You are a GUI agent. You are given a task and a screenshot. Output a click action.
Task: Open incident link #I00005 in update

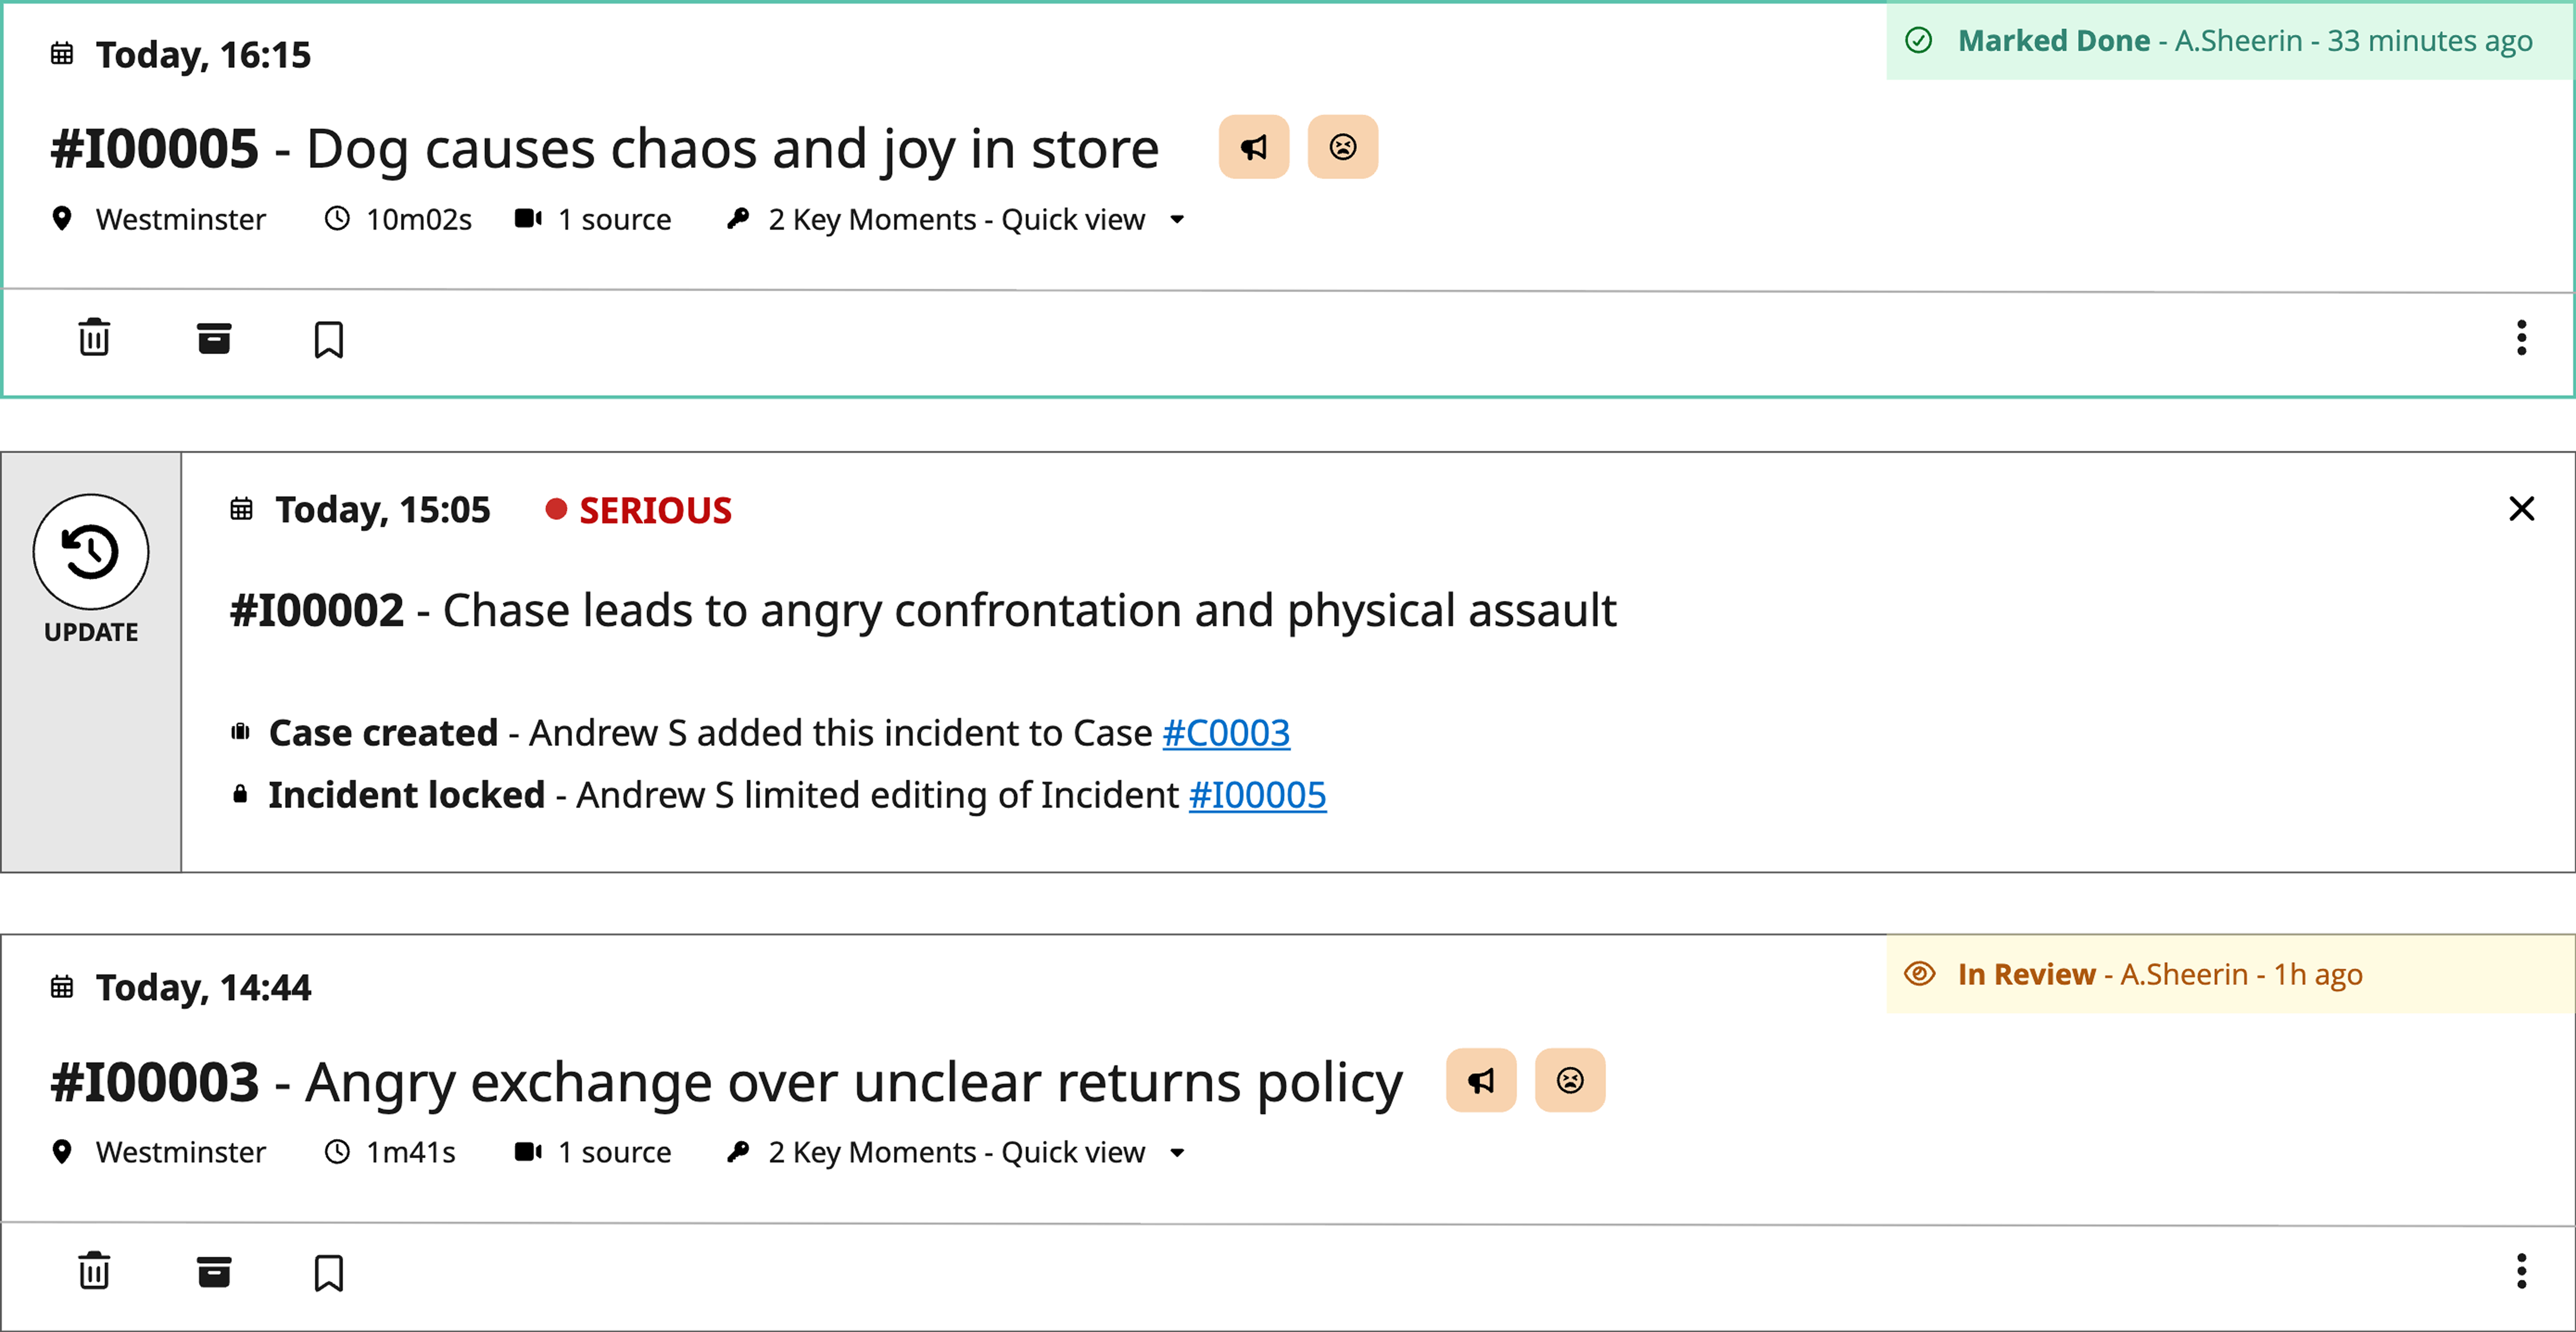(1257, 795)
